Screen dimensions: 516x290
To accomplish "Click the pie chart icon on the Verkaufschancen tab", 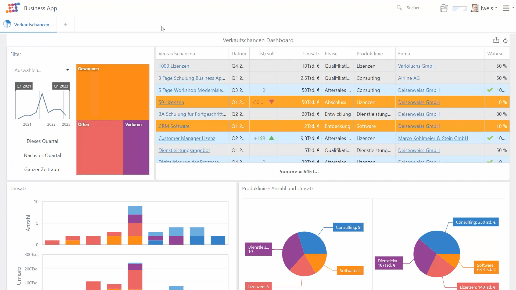I will coord(7,24).
